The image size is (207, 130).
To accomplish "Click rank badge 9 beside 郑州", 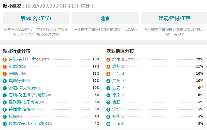I will [108, 117].
